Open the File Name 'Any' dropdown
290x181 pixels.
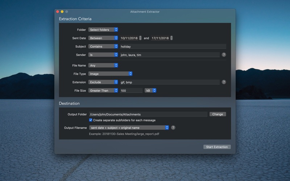click(x=103, y=66)
